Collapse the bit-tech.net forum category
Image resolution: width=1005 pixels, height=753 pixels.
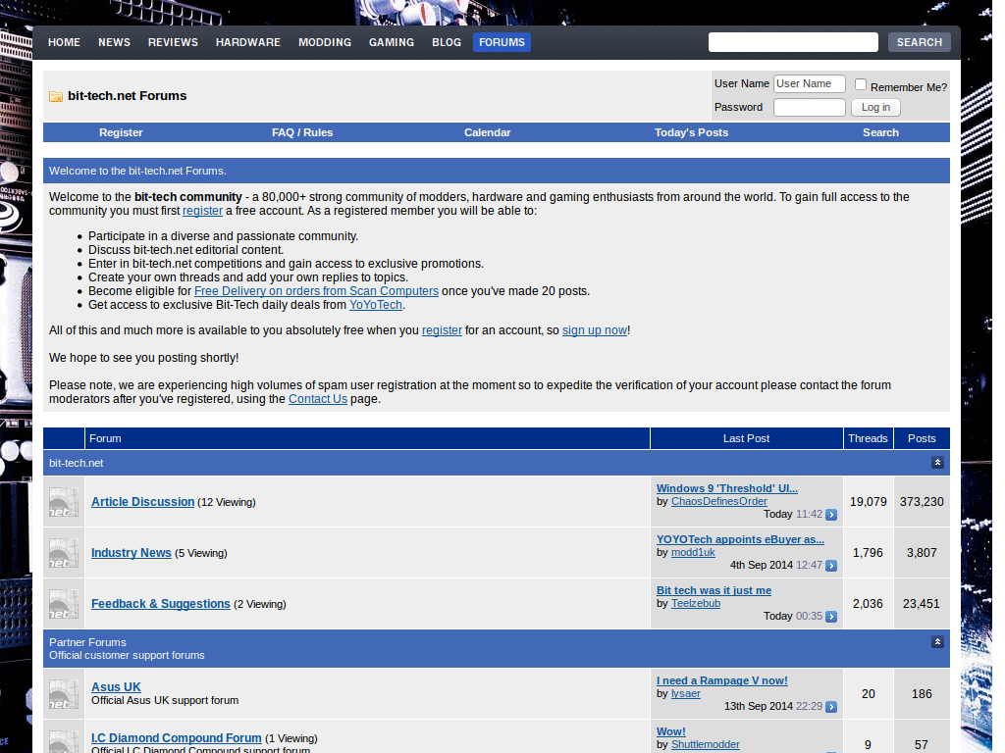(937, 463)
